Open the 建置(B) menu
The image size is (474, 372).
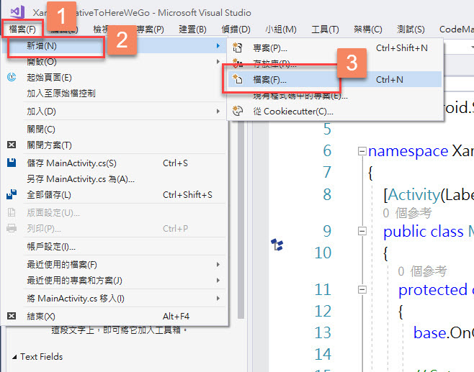tap(192, 30)
